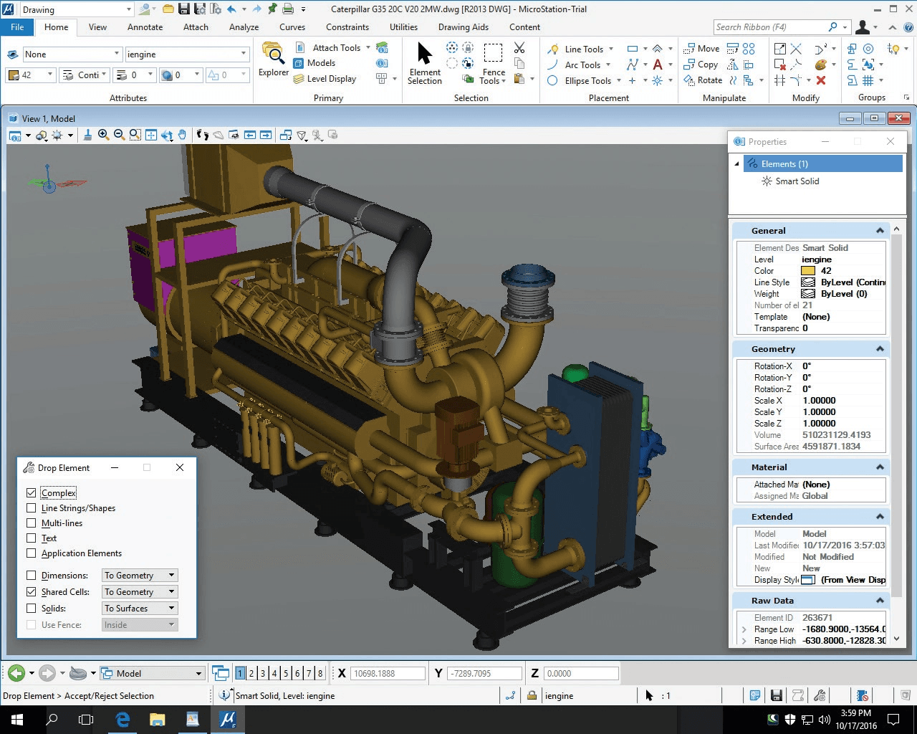Enable the Line Strings/Shapes checkbox

pyautogui.click(x=31, y=507)
